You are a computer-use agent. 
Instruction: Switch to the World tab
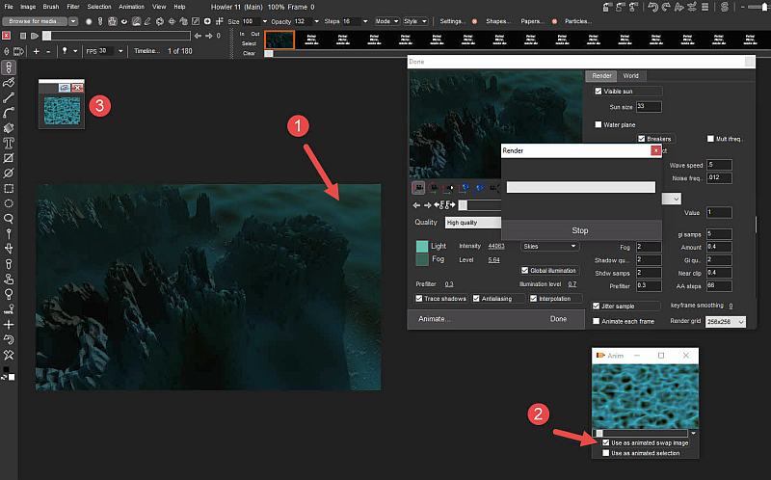630,75
